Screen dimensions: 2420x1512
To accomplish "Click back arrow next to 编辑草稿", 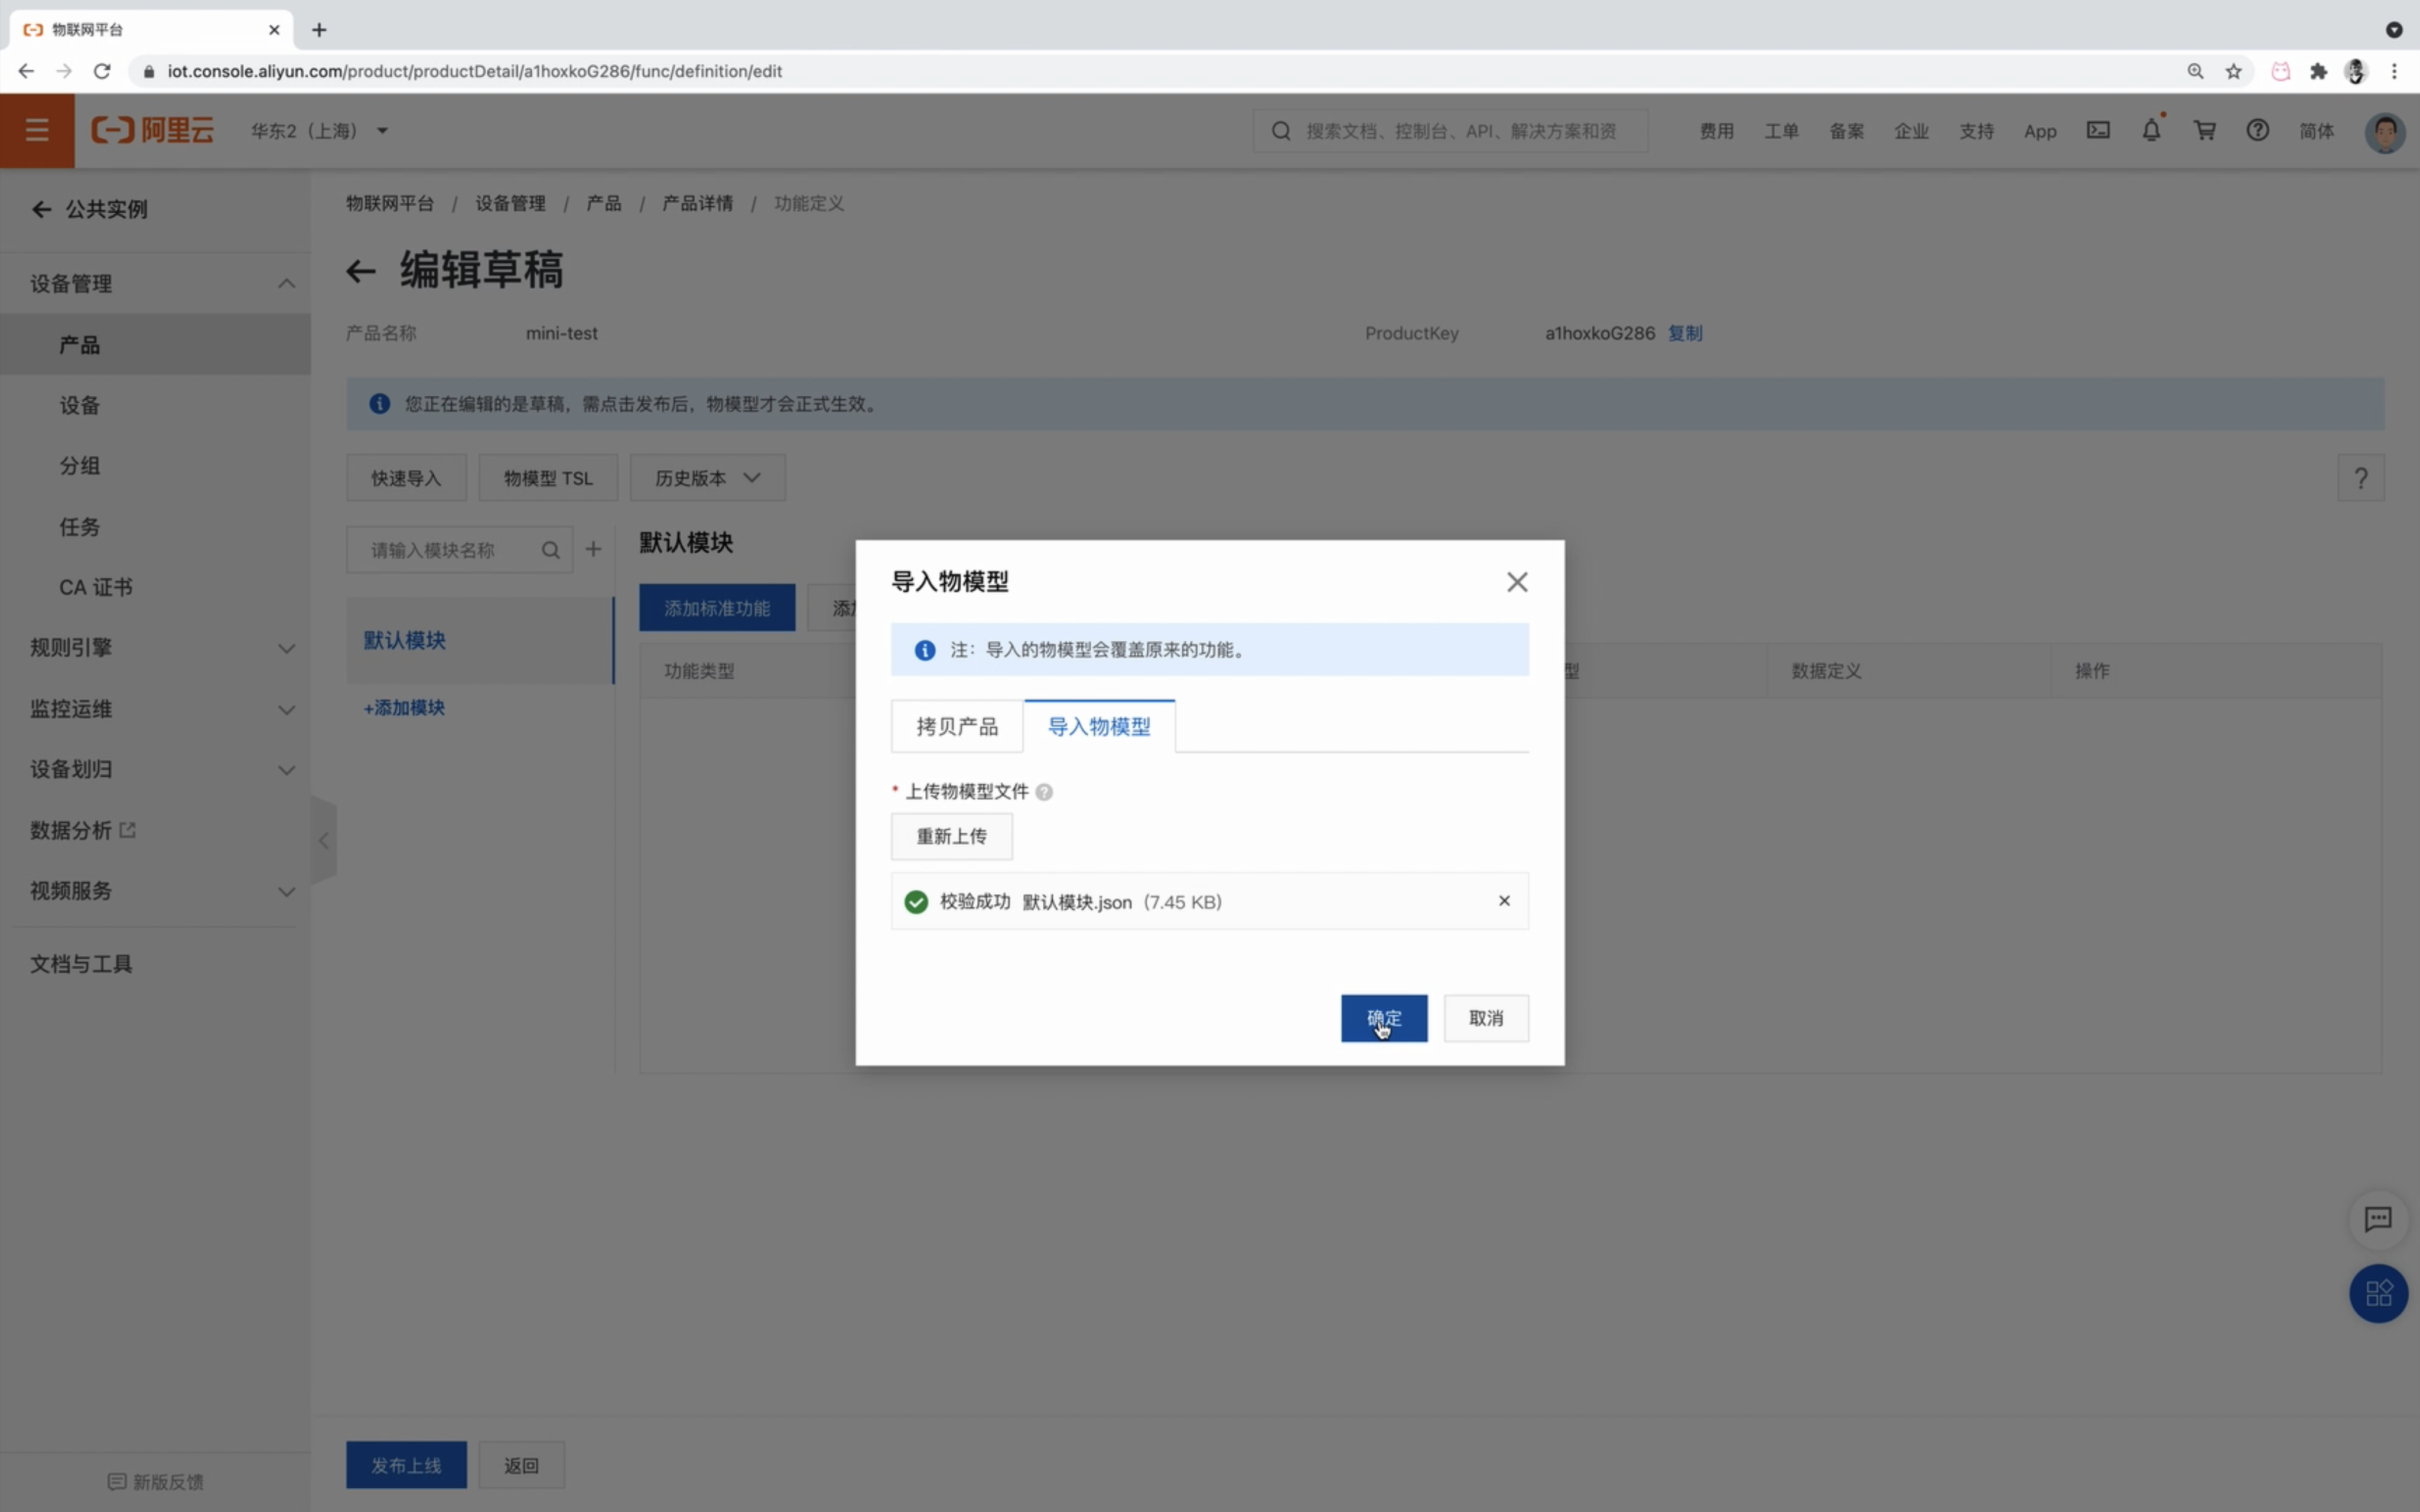I will (x=360, y=271).
